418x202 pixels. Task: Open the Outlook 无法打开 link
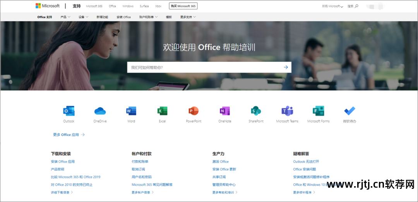(306, 161)
